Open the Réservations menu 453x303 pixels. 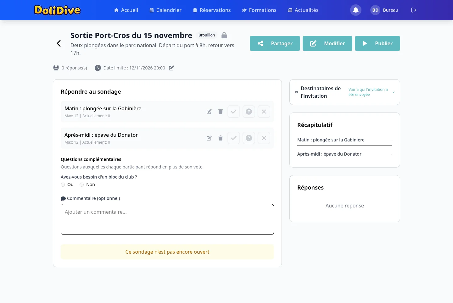pos(212,10)
